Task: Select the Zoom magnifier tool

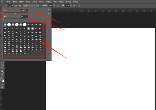Action: pos(2,74)
